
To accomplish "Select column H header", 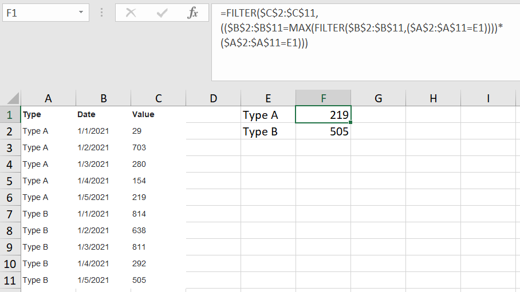I will [433, 98].
